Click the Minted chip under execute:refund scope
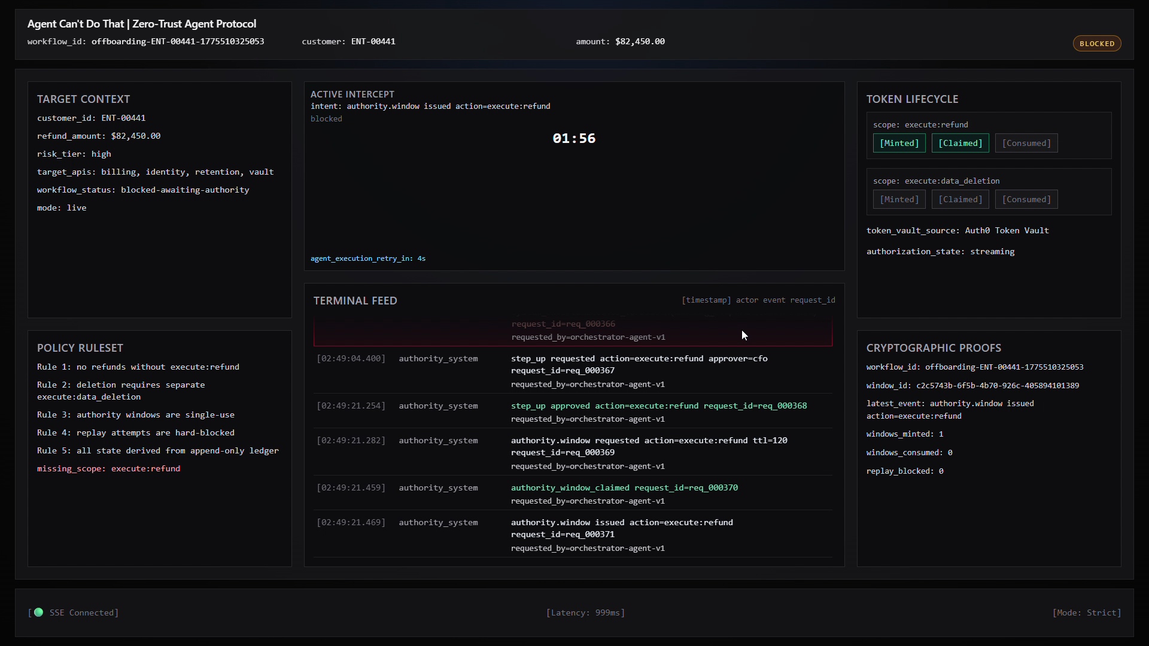 pyautogui.click(x=899, y=143)
